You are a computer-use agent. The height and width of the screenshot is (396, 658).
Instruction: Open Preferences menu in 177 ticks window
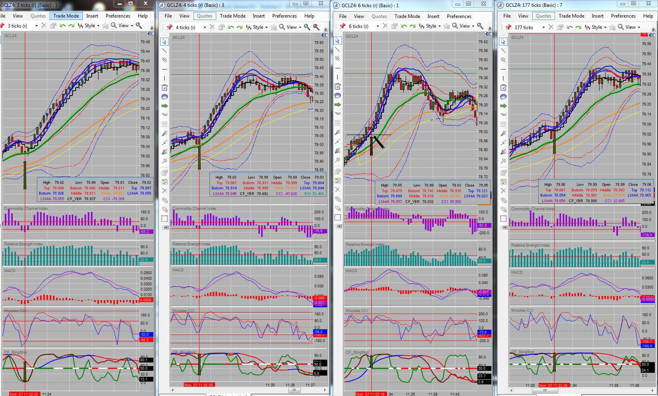(x=623, y=16)
